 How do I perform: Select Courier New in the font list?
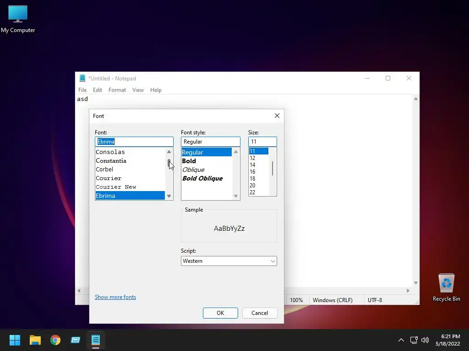click(x=130, y=187)
